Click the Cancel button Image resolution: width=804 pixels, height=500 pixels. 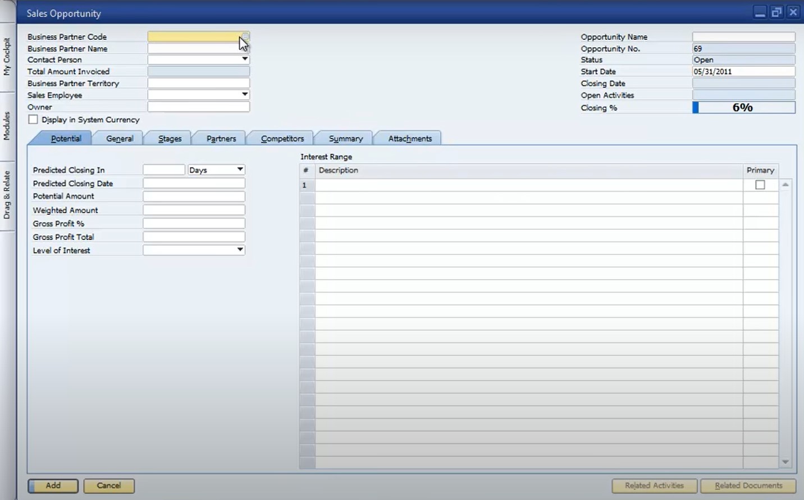click(109, 485)
